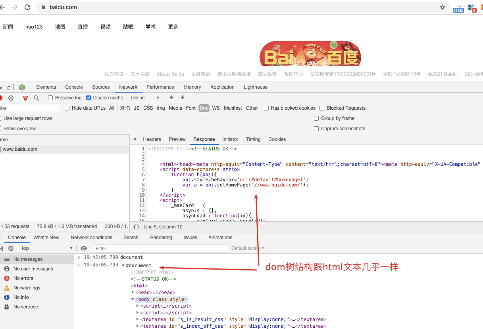This screenshot has width=483, height=329.
Task: Open the extension with the 8 badge
Action: [472, 8]
